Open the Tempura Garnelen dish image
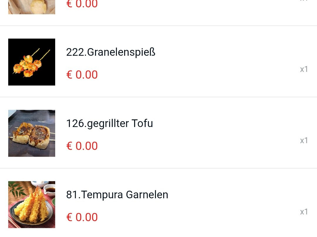Viewport: 317px width, 237px height. 32,204
